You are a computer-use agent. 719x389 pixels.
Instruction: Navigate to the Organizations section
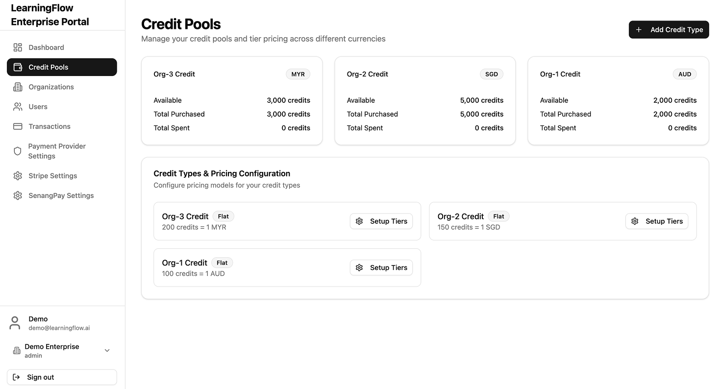(x=51, y=87)
